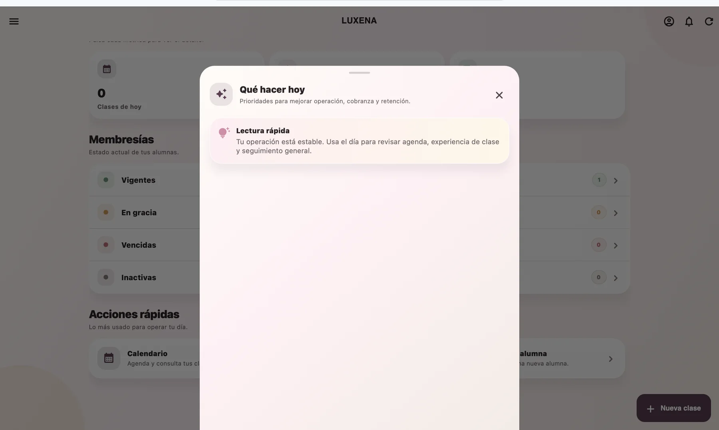Viewport: 719px width, 430px height.
Task: Click the lightbulb icon in Lectura rápida
Action: [224, 133]
